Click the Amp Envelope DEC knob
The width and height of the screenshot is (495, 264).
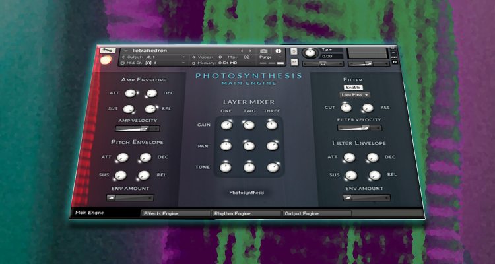point(152,93)
